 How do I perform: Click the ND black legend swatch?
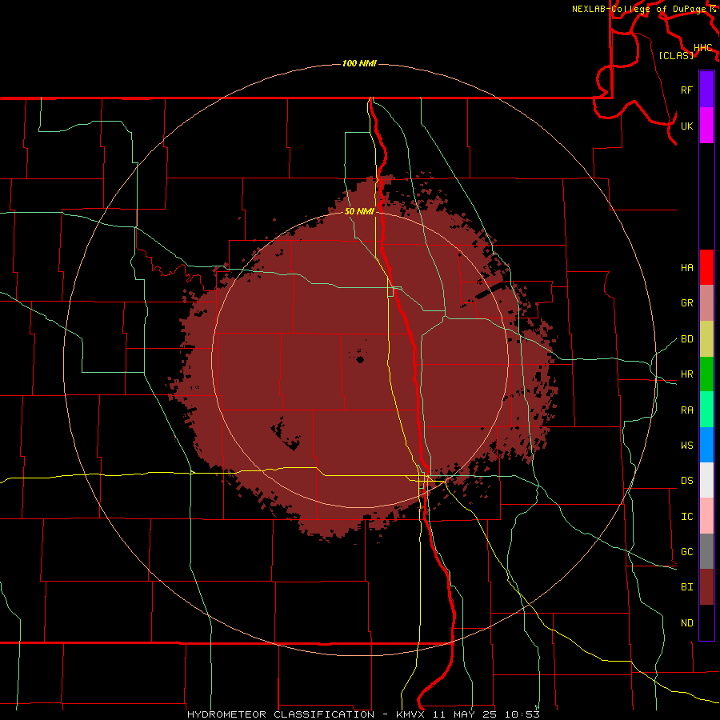point(706,622)
